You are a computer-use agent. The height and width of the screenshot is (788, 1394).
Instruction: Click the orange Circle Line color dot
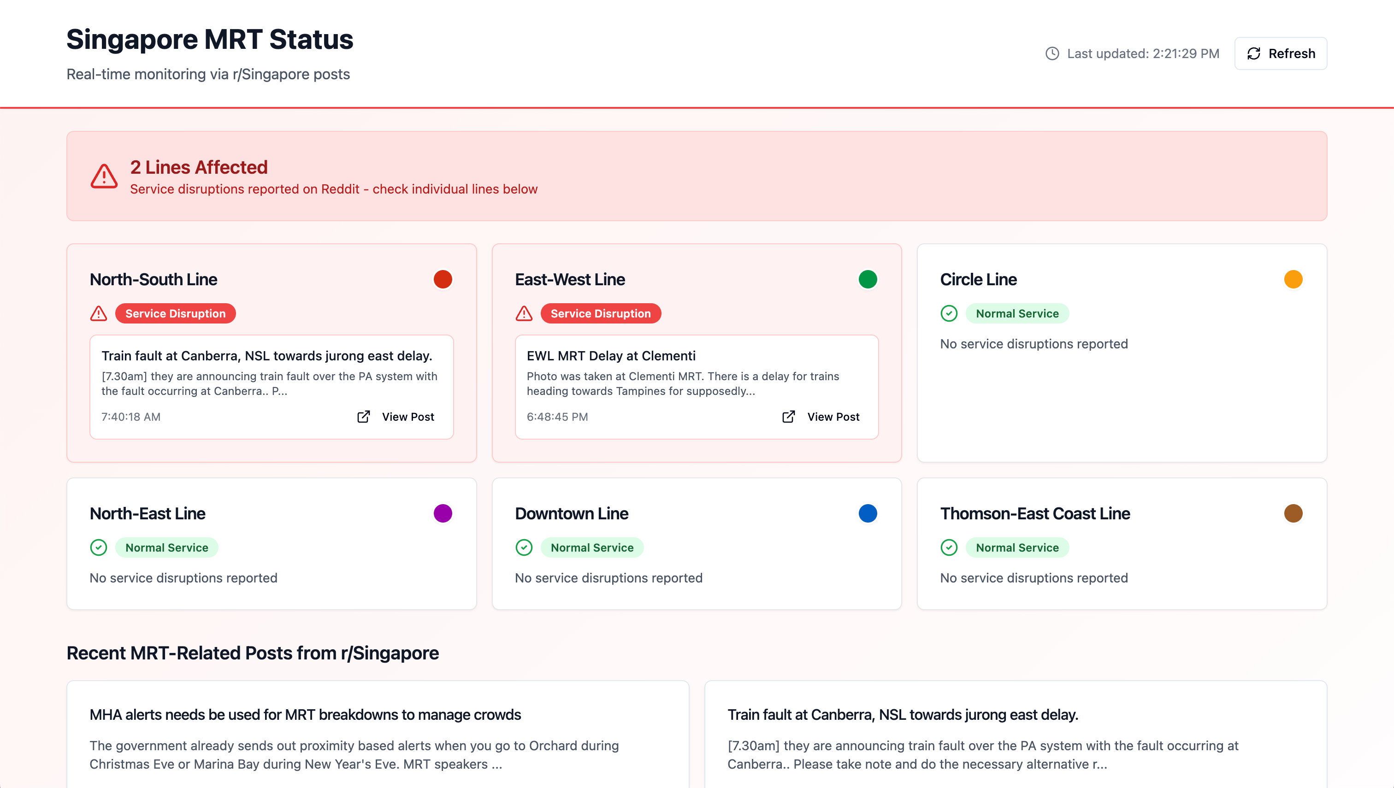tap(1293, 279)
